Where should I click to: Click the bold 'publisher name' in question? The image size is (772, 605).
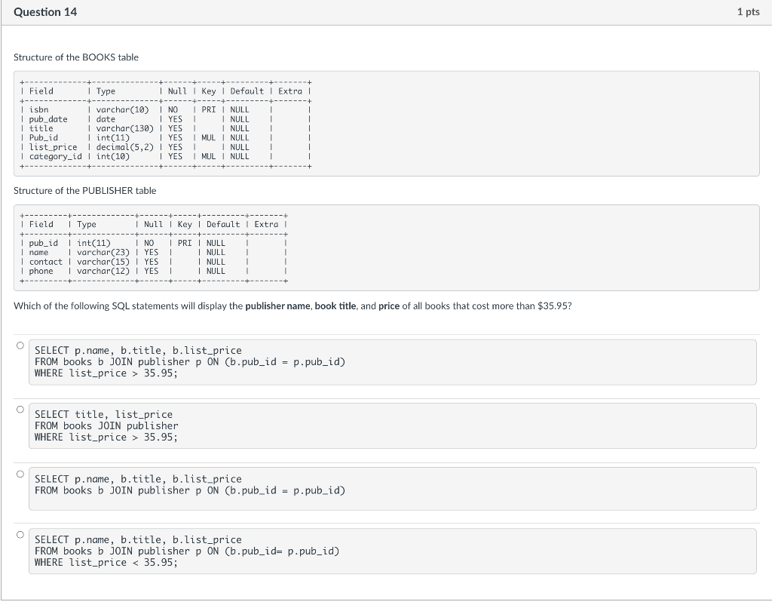[277, 306]
